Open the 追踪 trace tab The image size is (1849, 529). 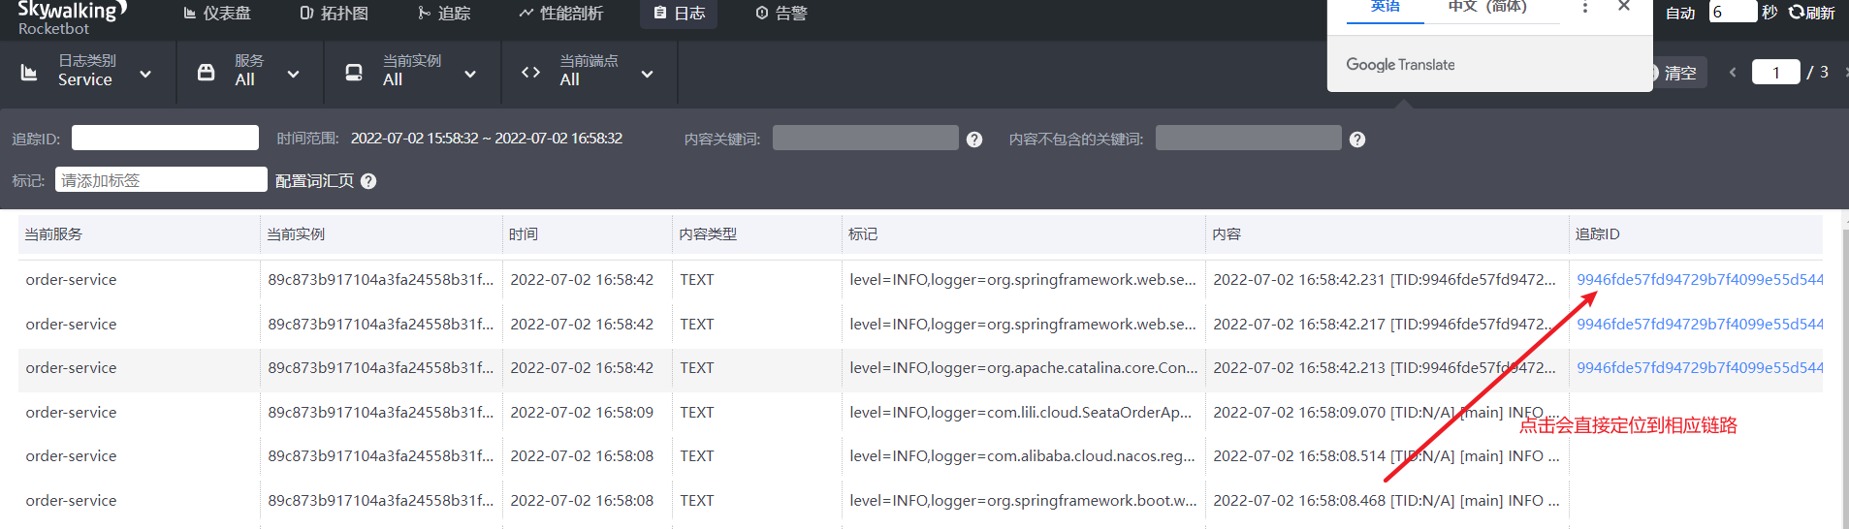(x=444, y=14)
